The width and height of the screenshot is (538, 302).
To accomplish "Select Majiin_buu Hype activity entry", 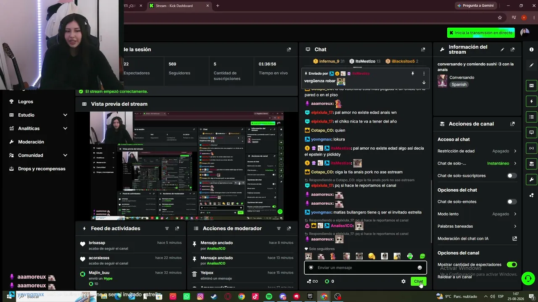I will point(130,279).
